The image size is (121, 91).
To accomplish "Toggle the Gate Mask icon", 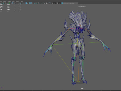I will point(17,3).
